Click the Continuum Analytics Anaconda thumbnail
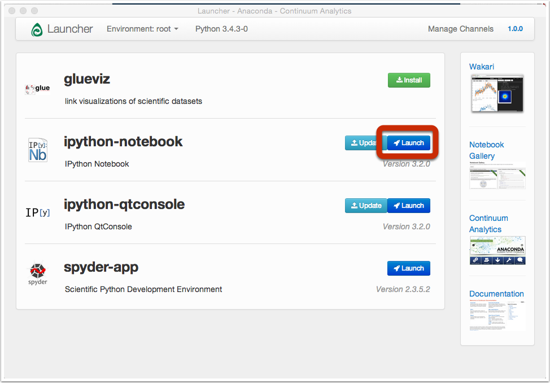 pyautogui.click(x=497, y=250)
